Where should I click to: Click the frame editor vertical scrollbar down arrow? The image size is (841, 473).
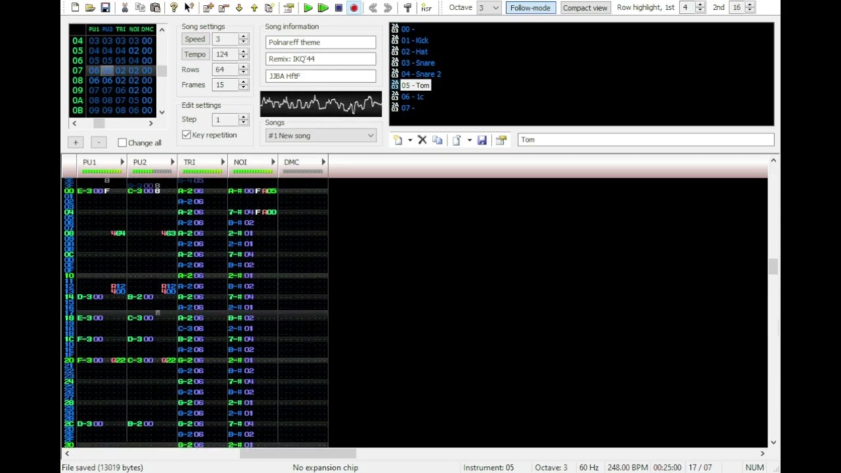pyautogui.click(x=162, y=112)
